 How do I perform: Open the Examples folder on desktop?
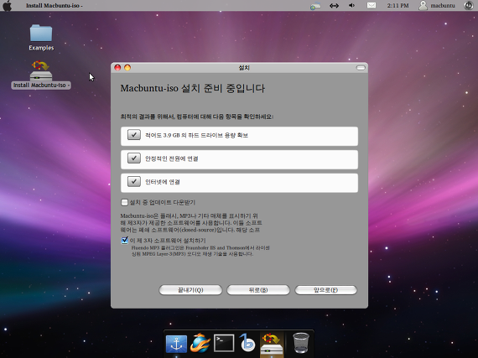coord(41,38)
